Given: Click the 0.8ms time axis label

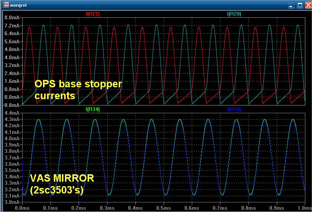Looking at the screenshot, I should click(x=249, y=208).
